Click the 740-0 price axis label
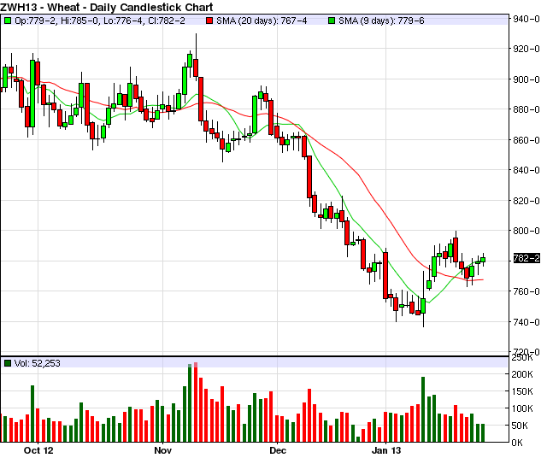Viewport: 547px width, 458px height. point(526,322)
